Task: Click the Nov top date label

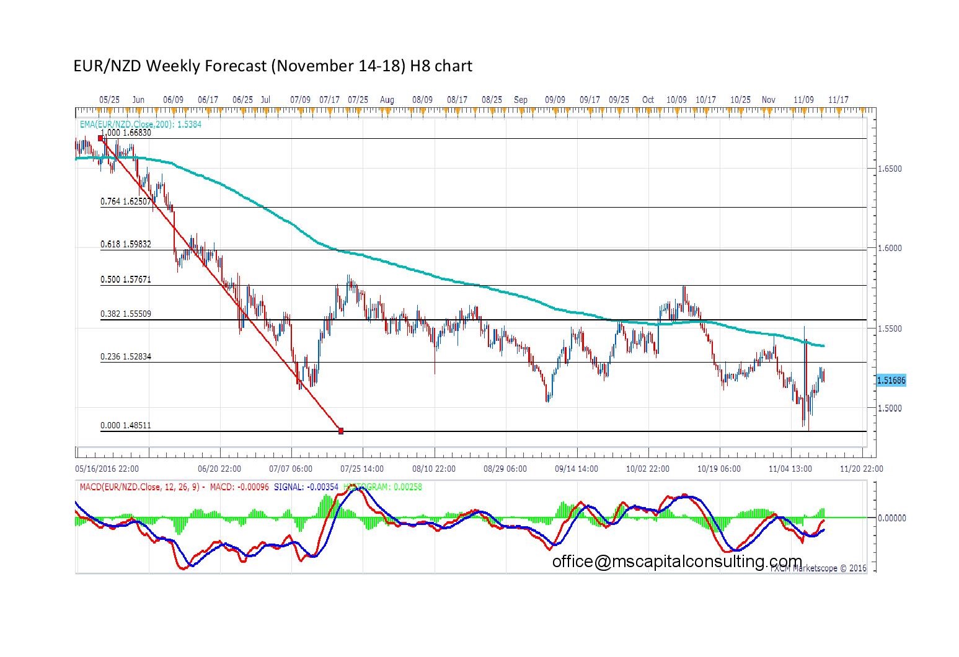Action: click(769, 99)
